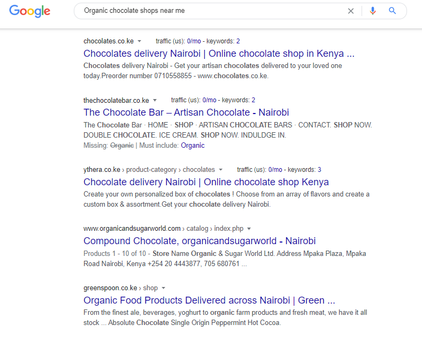Open 'The Chocolate Bar – Artisan Chocolate - Nairobi' result
422x340 pixels.
click(x=186, y=112)
